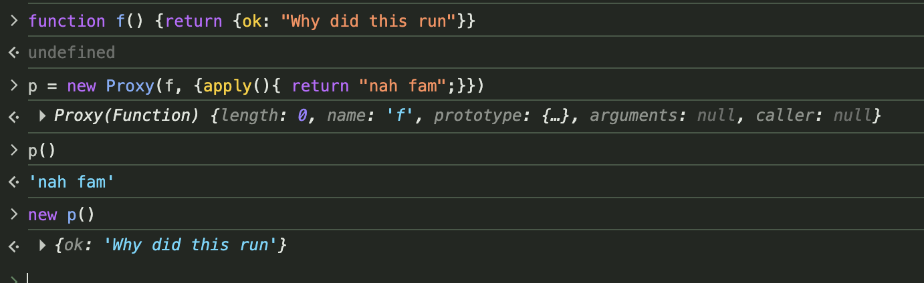Screen dimensions: 924x283
Task: Click the input chevron before 'p = new Proxy'
Action: coord(14,86)
